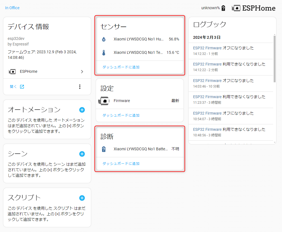282x232 pixels.
Task: Click the unknown% battery text in header
Action: point(211,8)
